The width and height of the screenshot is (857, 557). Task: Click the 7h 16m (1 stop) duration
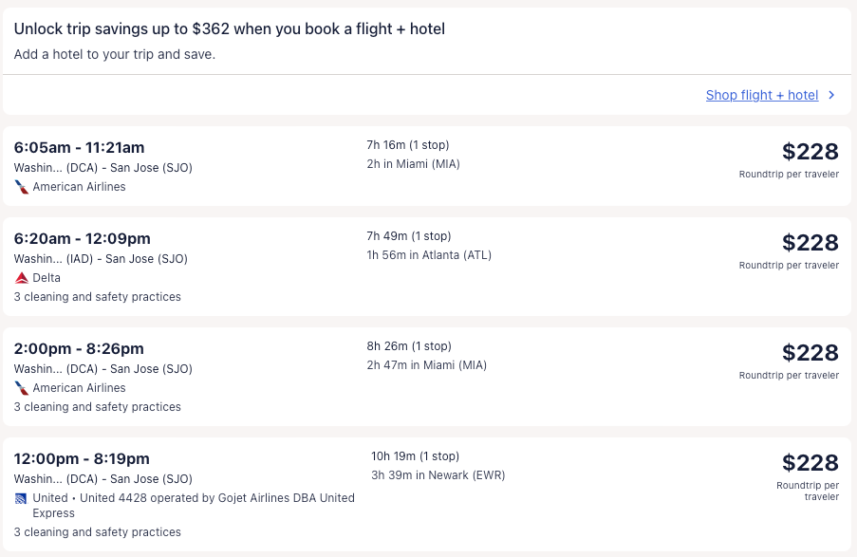pos(407,145)
